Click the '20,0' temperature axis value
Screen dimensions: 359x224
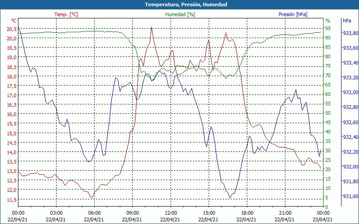(12, 38)
